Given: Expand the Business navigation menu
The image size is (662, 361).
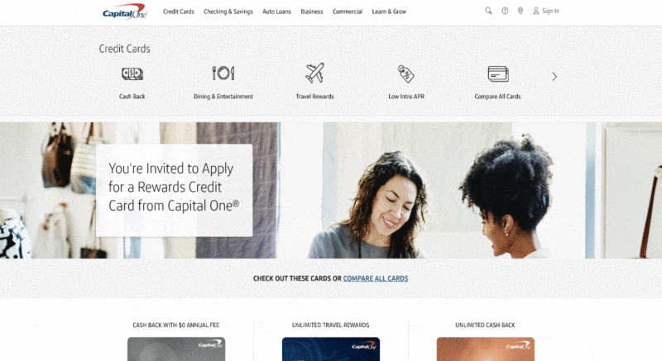Looking at the screenshot, I should tap(312, 12).
